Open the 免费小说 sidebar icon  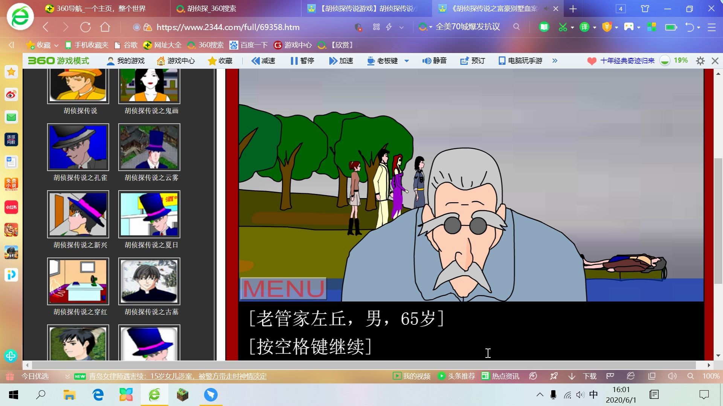click(x=11, y=184)
